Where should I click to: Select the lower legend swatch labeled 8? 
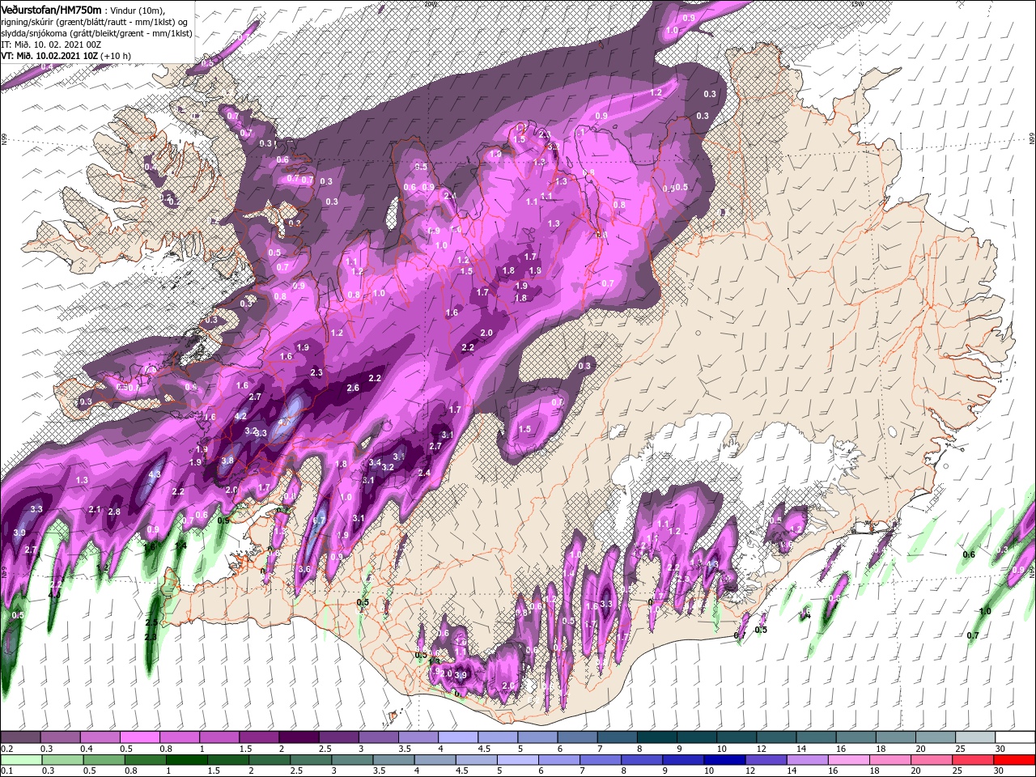(x=642, y=759)
